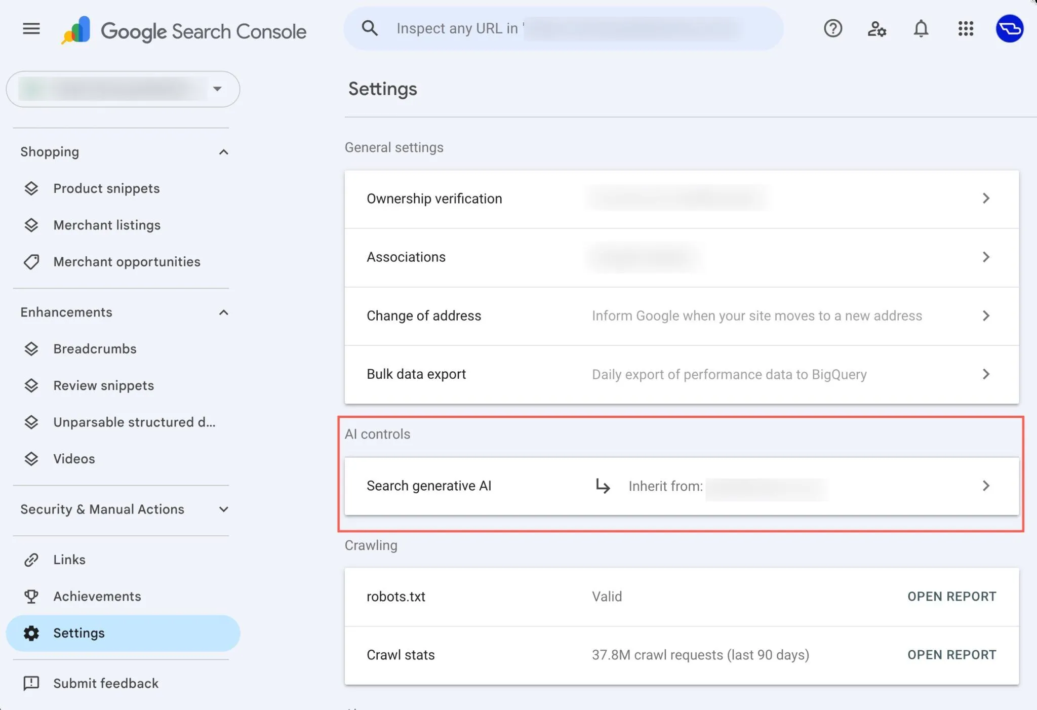
Task: Click the robots.txt 'Valid' status
Action: [607, 597]
